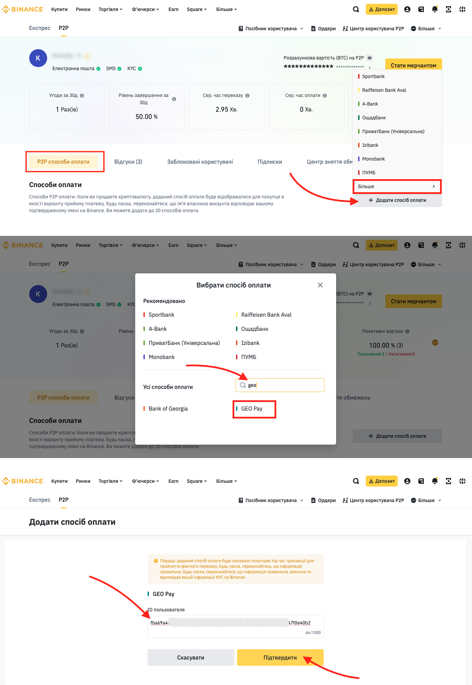The height and width of the screenshot is (685, 472).
Task: Switch to Експрес on Додати спосіб оплати page
Action: tap(40, 500)
